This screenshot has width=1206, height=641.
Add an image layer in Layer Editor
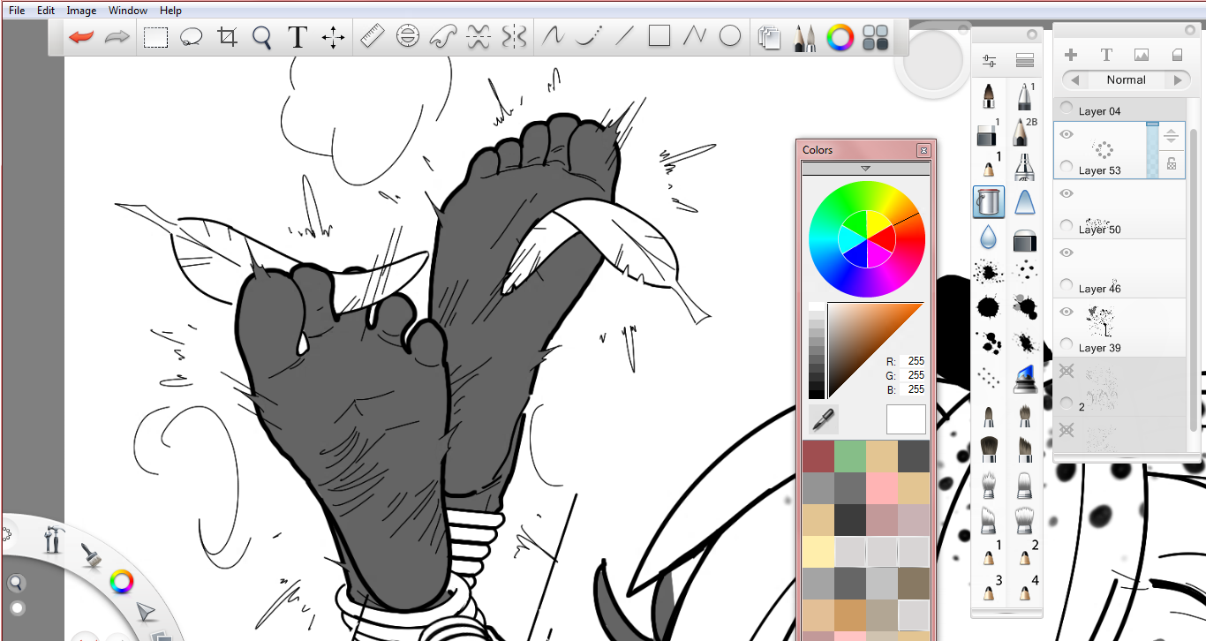[x=1142, y=55]
